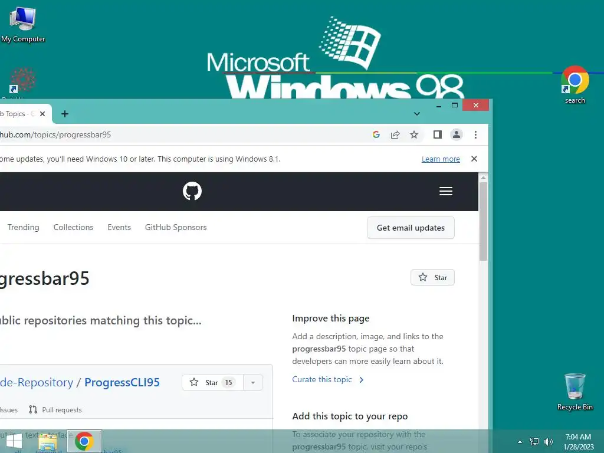Image resolution: width=604 pixels, height=453 pixels.
Task: Open the de-Repository owner link
Action: 37,382
